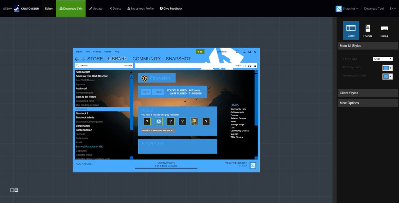Click the last question-mark friend avatar
The image size is (399, 203).
pyautogui.click(x=206, y=121)
